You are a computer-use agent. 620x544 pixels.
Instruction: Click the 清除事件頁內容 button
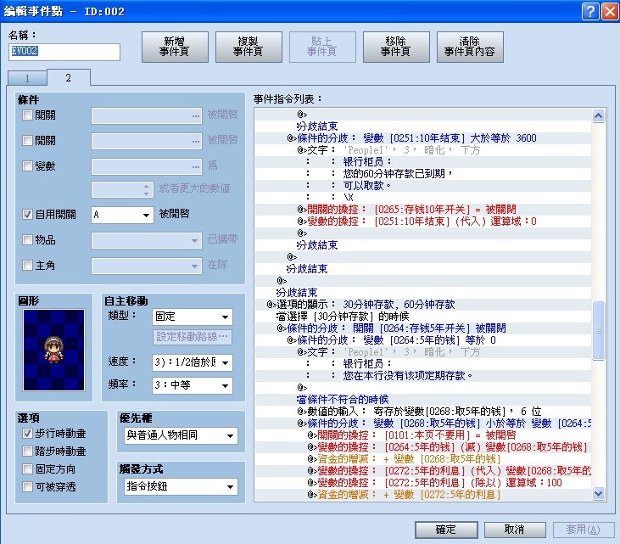click(x=470, y=47)
